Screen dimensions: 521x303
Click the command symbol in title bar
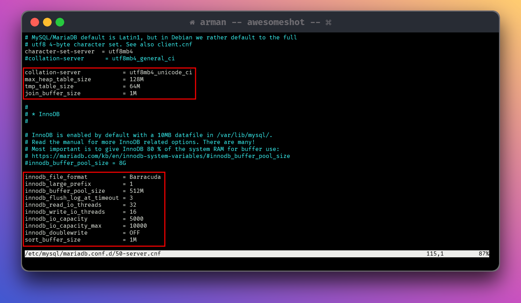pos(328,22)
